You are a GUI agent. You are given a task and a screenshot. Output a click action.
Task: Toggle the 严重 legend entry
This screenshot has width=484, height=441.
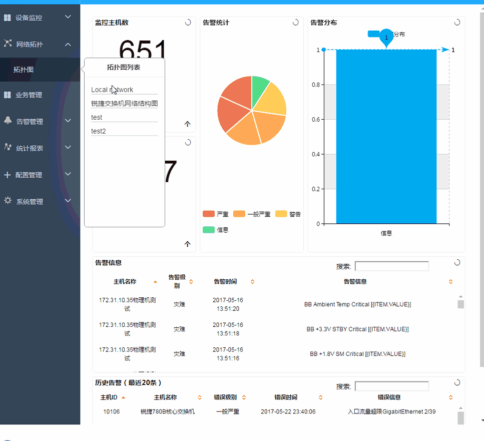click(x=215, y=214)
